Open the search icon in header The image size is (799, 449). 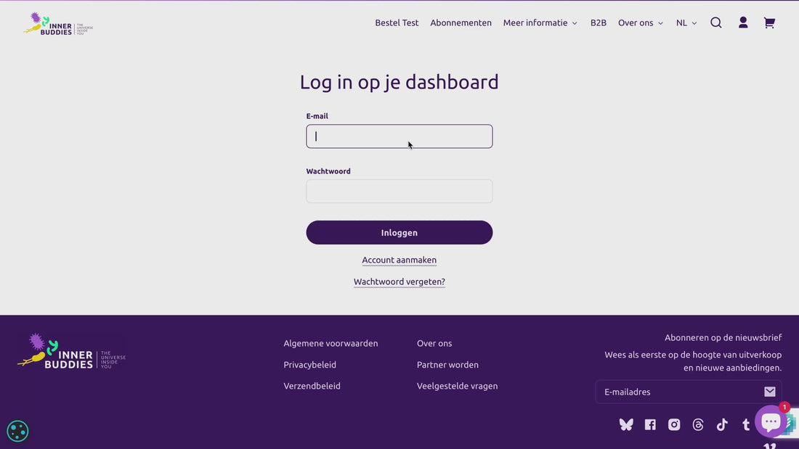(x=716, y=22)
